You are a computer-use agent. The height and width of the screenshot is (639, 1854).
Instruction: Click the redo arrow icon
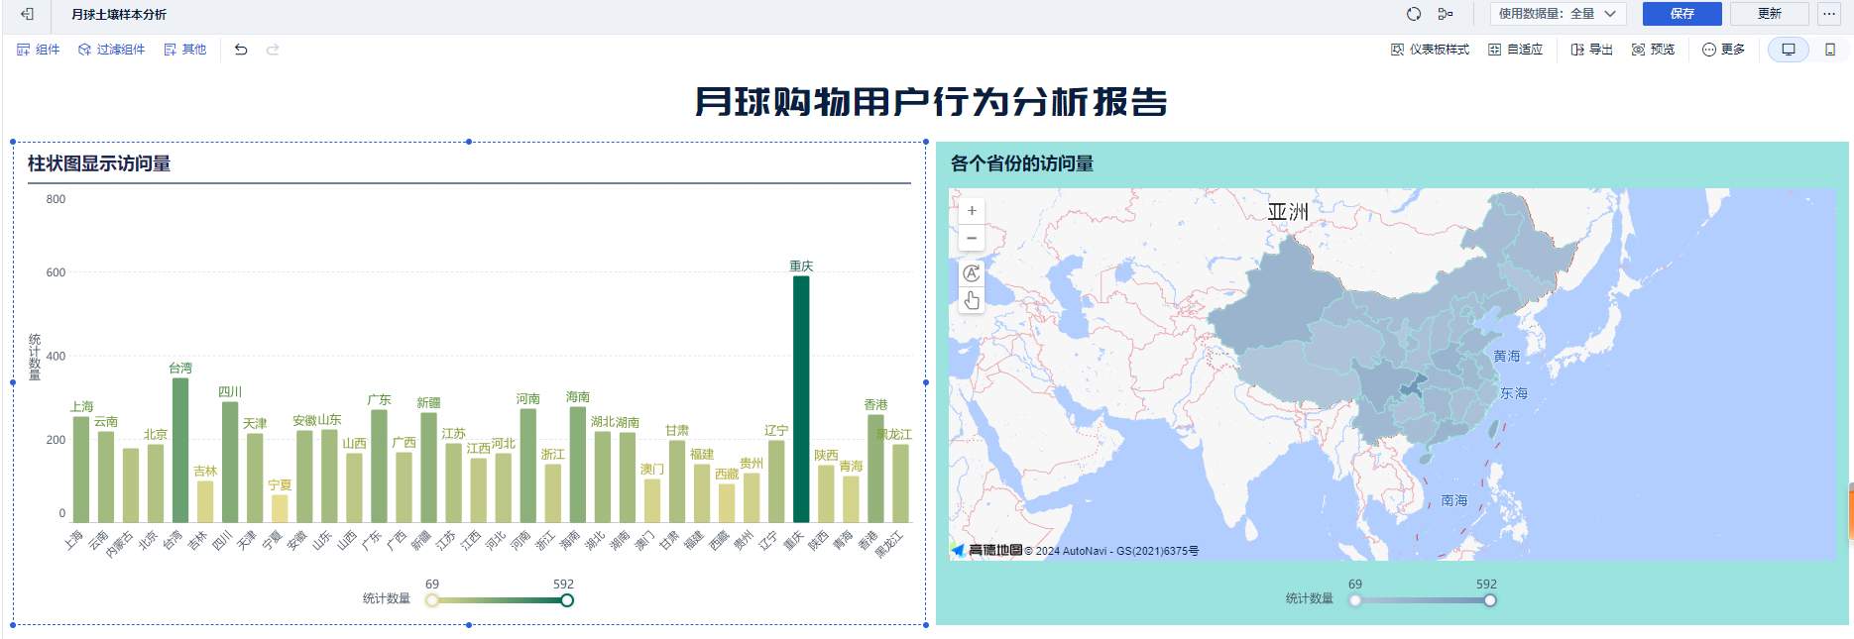pos(273,50)
